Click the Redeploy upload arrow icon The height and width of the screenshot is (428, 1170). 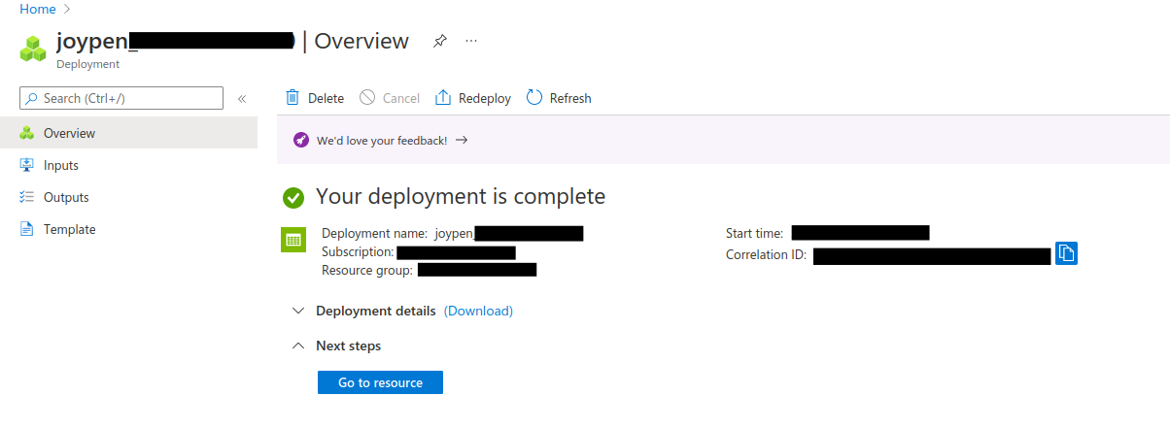(443, 97)
